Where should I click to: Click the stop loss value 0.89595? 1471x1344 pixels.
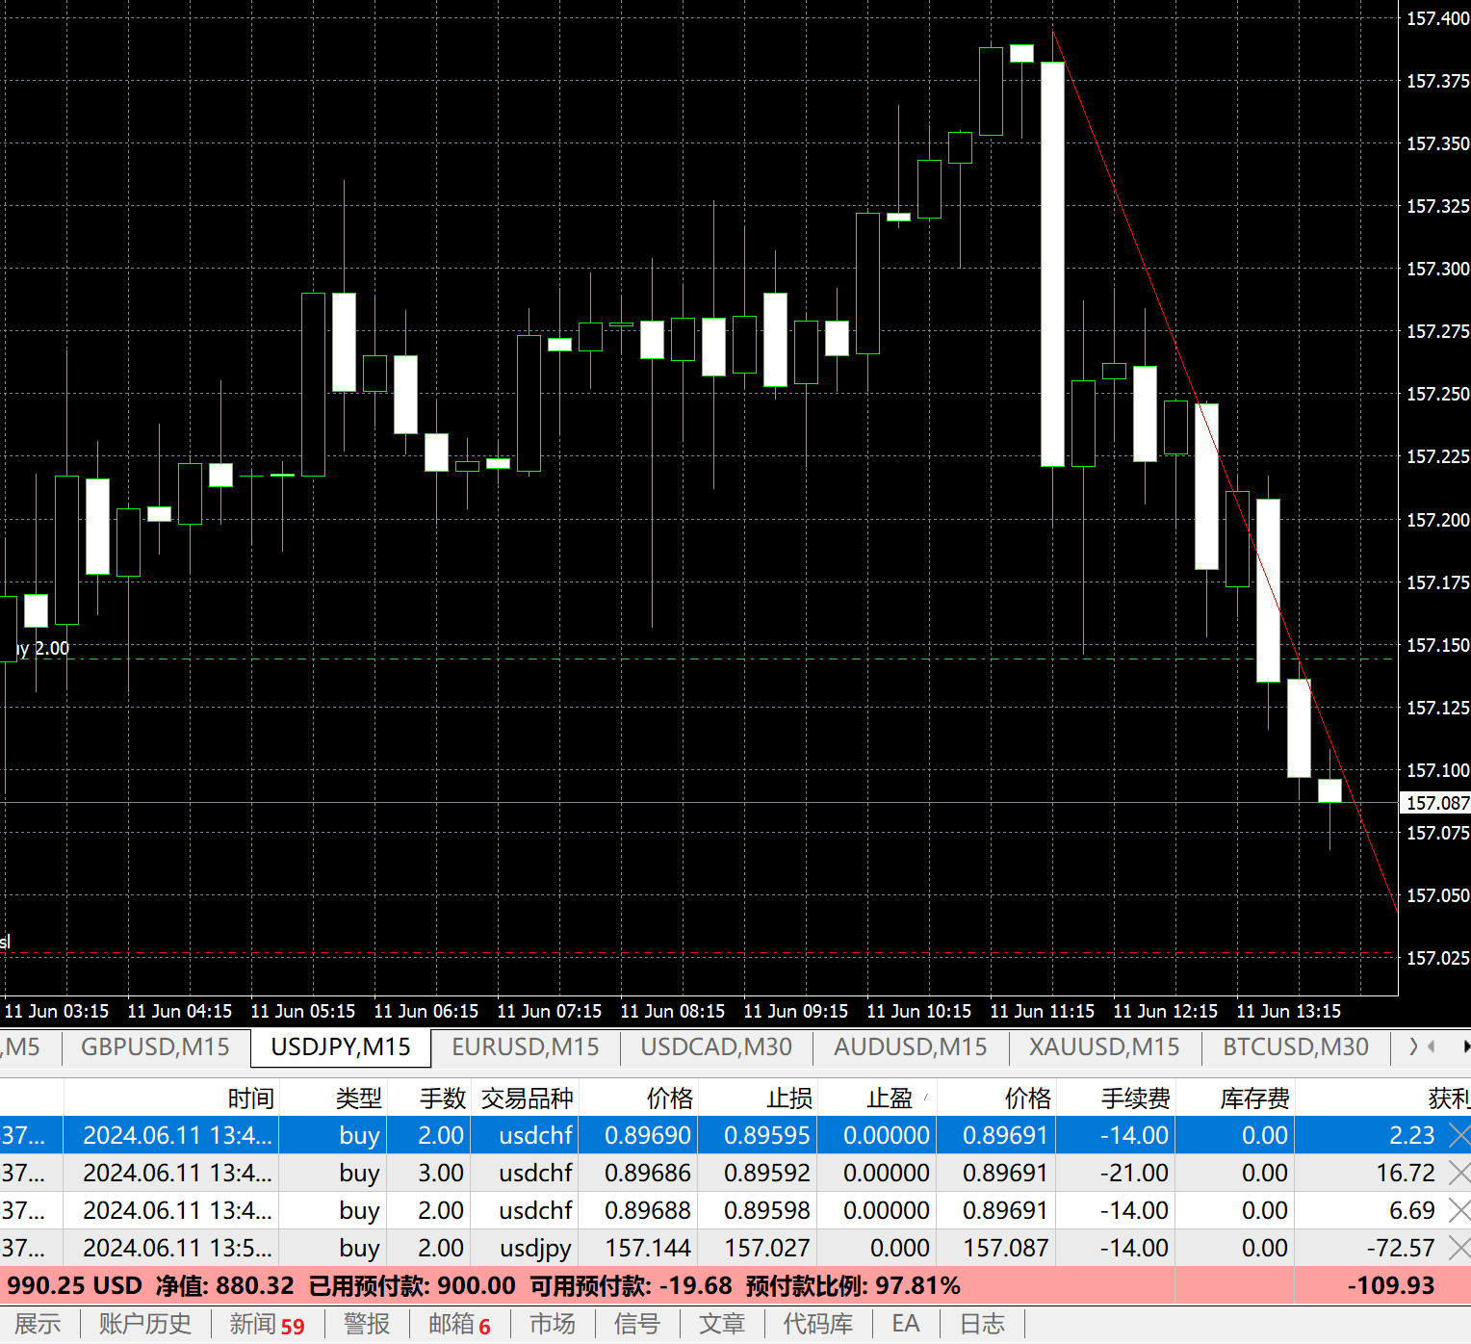point(767,1135)
